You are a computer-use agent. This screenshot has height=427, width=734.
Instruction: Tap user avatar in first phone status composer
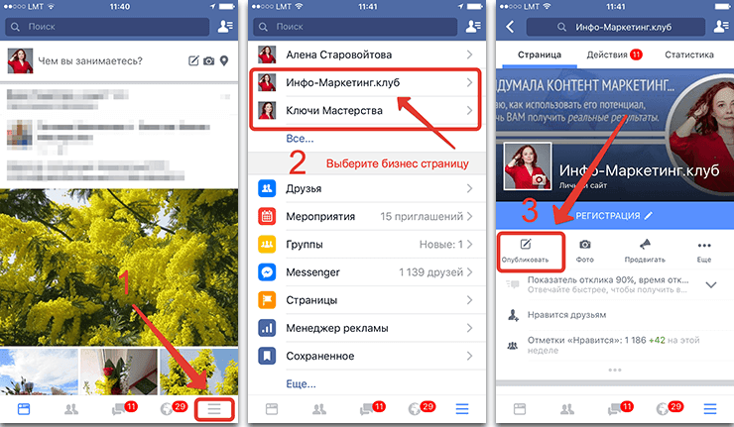point(20,60)
